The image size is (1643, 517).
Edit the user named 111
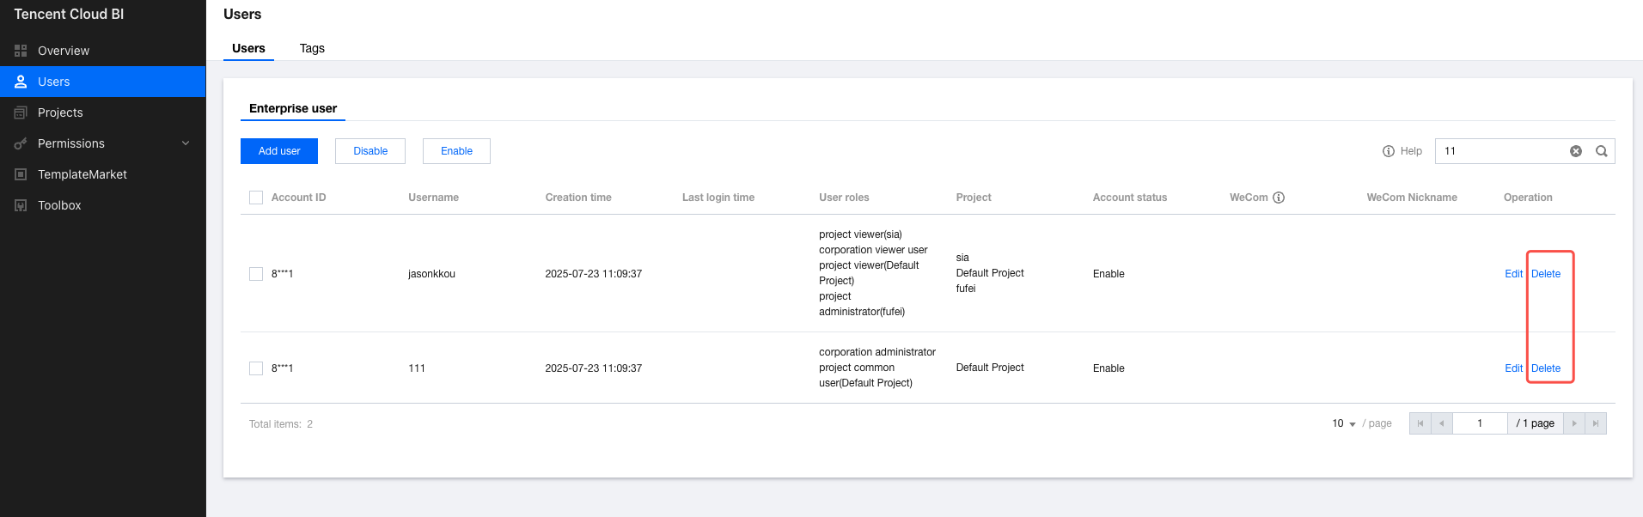click(1513, 368)
